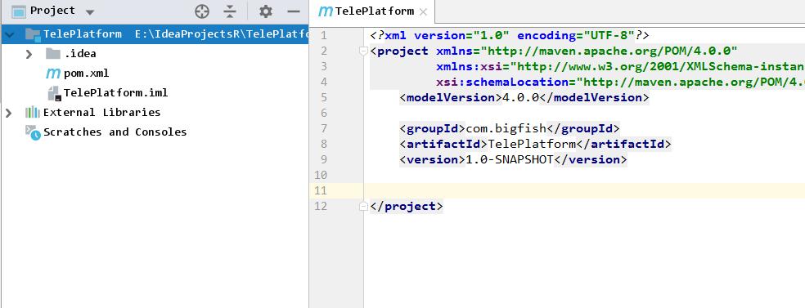Select the TelePlatform root project row

coord(154,34)
